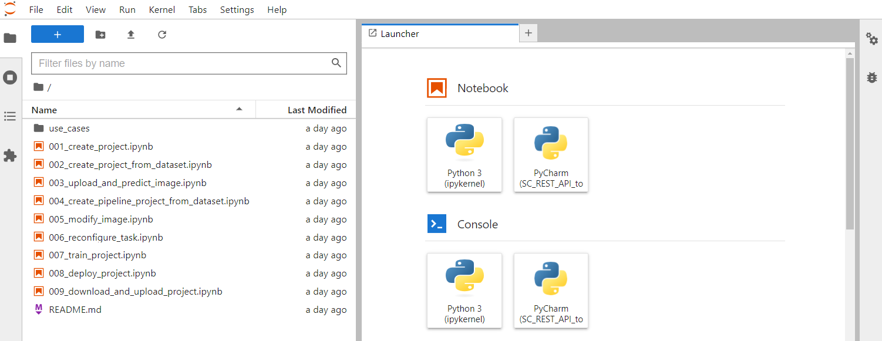Click the Filter files by name field
The width and height of the screenshot is (882, 341).
(x=189, y=63)
